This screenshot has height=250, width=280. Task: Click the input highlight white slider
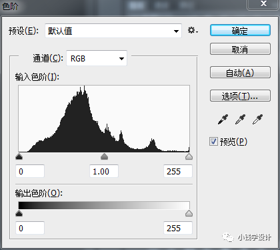click(189, 156)
